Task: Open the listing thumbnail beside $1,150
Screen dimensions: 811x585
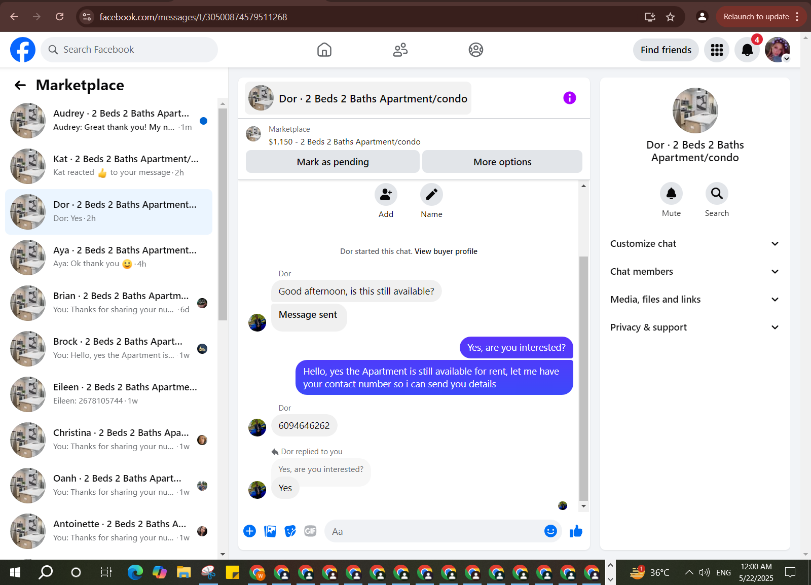Action: pyautogui.click(x=253, y=134)
